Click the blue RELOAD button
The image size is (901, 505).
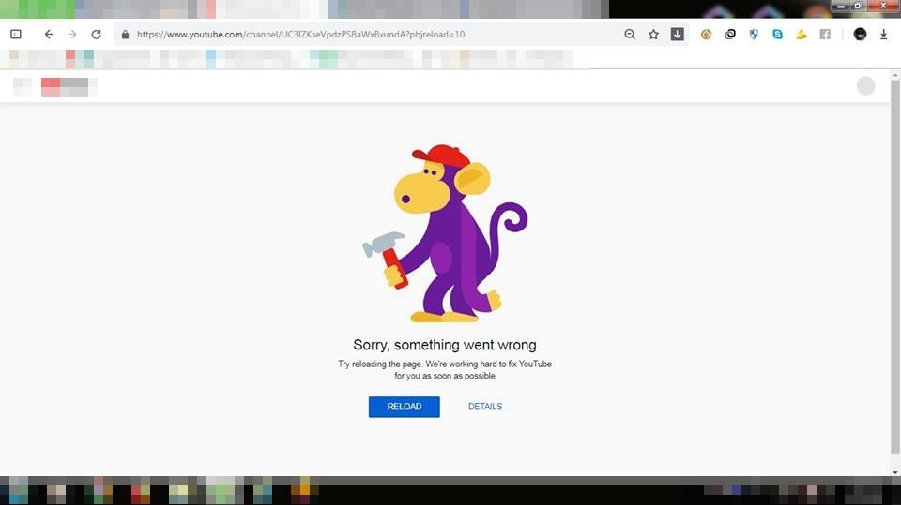(404, 407)
